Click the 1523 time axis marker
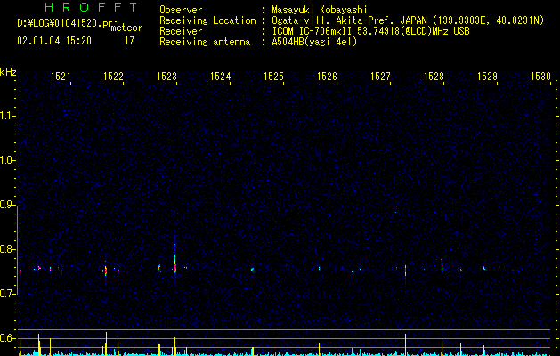This screenshot has height=356, width=560. [x=166, y=77]
